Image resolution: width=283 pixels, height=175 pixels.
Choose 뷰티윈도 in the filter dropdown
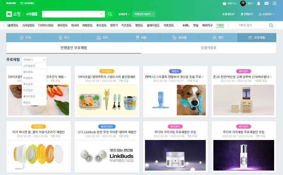click(34, 72)
